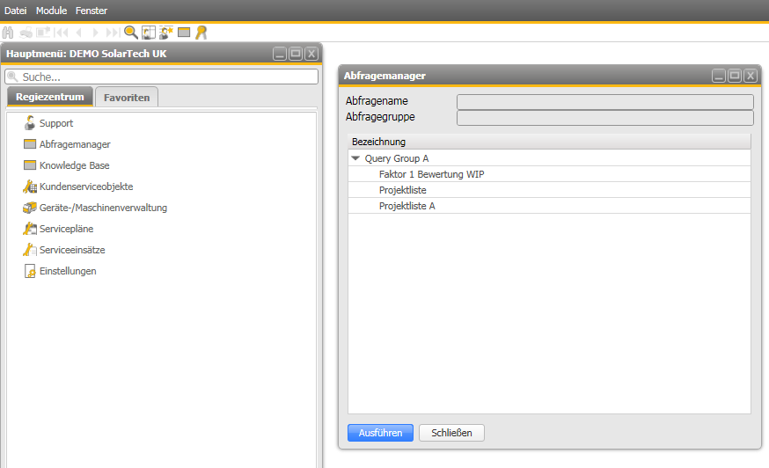
Task: Click the Bezeichnung column header
Action: tap(549, 142)
